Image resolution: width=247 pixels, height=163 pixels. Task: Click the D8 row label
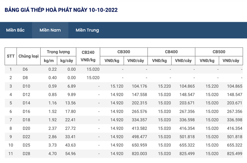point(25,78)
